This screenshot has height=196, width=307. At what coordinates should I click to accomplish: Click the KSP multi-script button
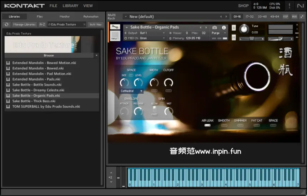pyautogui.click(x=286, y=16)
